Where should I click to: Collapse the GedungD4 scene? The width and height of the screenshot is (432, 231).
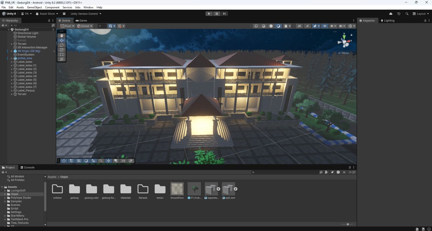click(x=9, y=30)
